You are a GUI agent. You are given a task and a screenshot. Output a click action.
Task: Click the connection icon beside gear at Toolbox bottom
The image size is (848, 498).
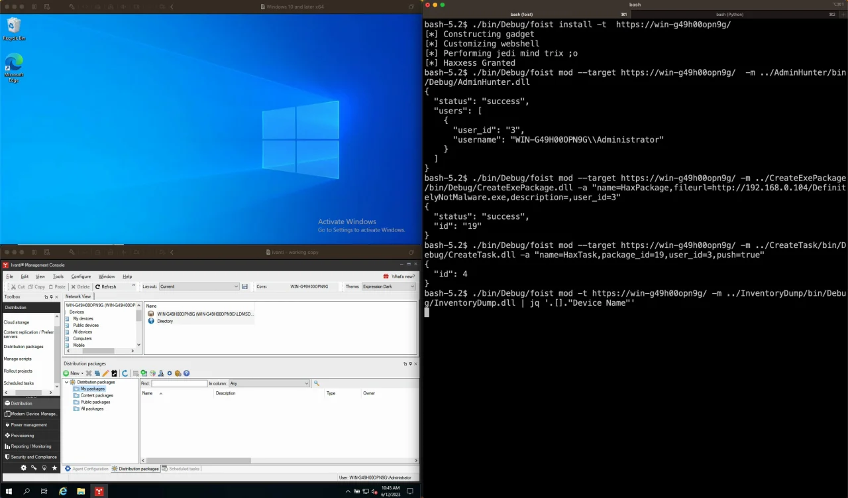click(34, 467)
